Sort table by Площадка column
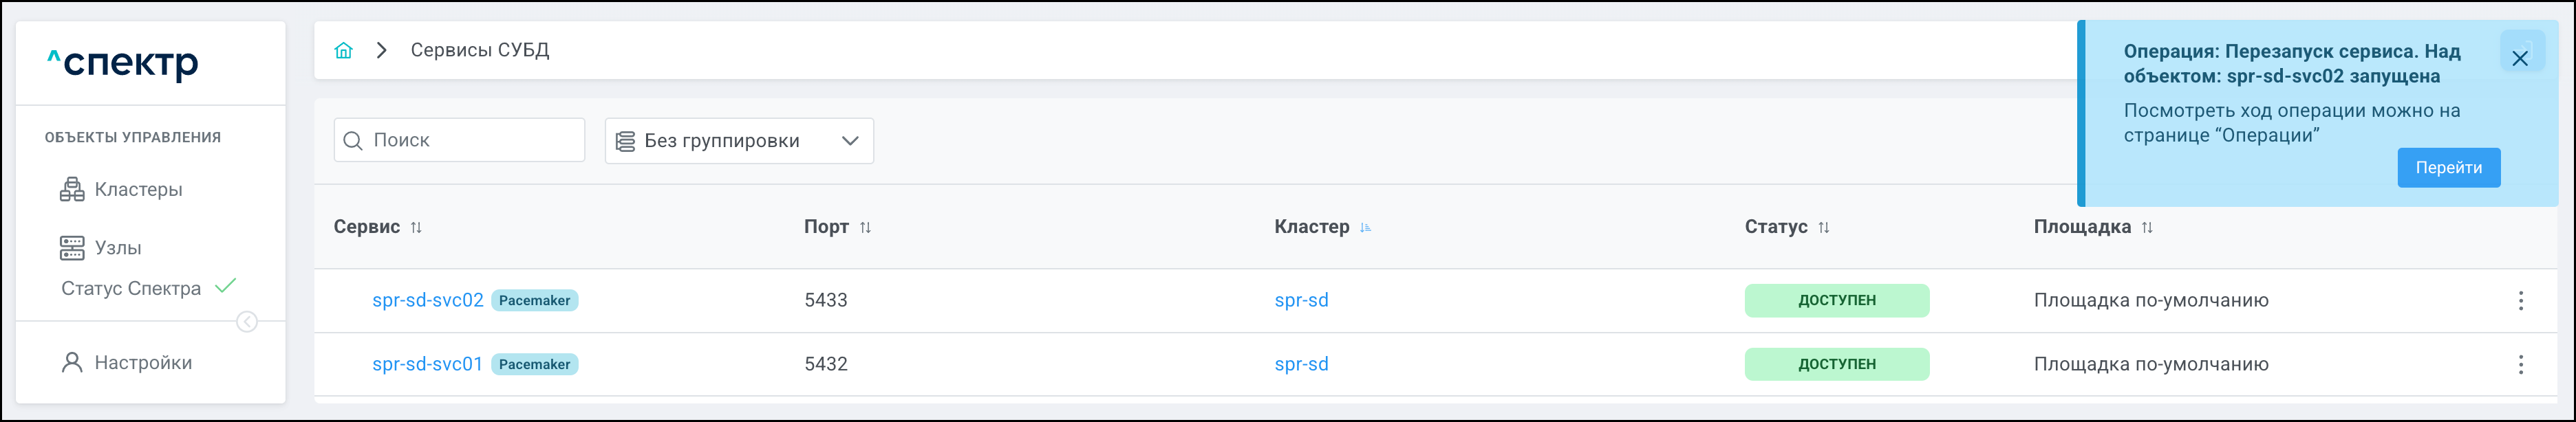 [2146, 228]
